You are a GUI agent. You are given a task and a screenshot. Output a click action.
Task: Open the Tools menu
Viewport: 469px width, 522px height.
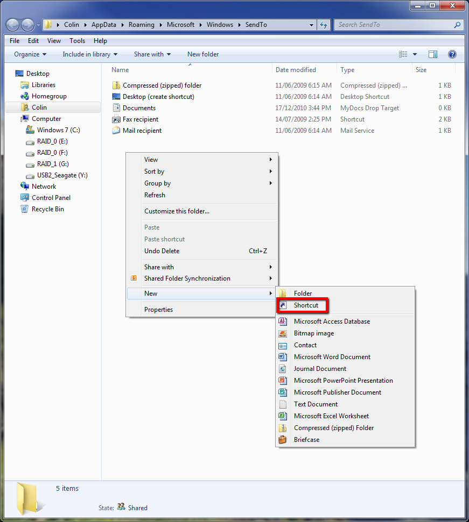click(x=78, y=41)
